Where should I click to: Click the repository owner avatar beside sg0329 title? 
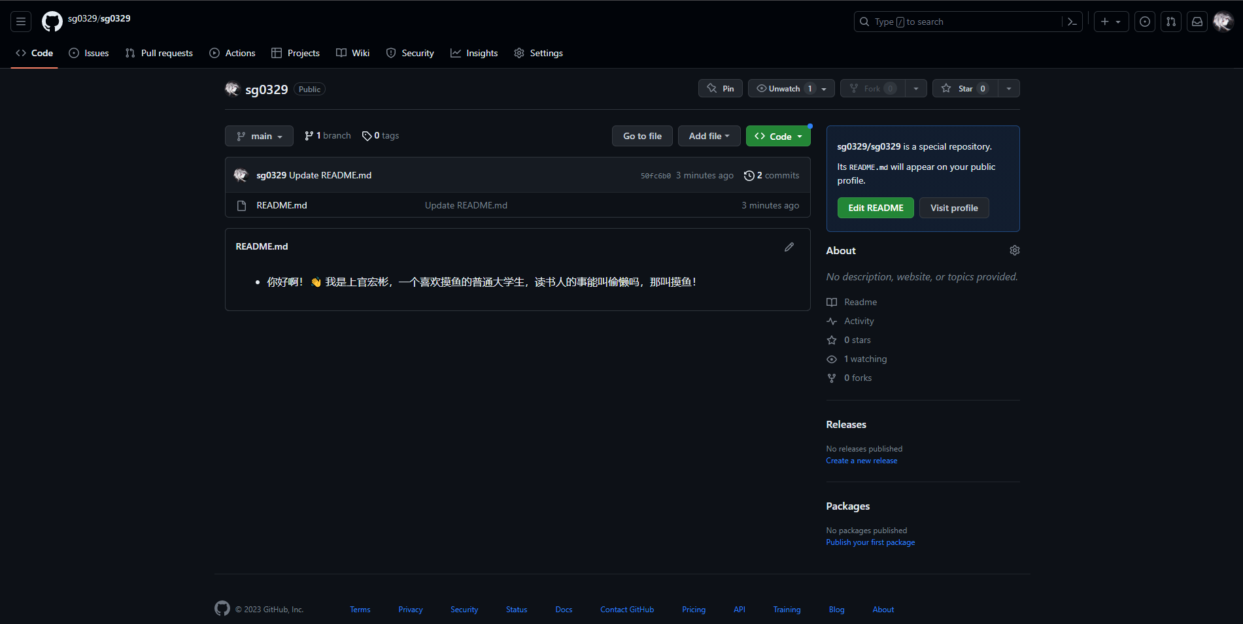[x=232, y=89]
